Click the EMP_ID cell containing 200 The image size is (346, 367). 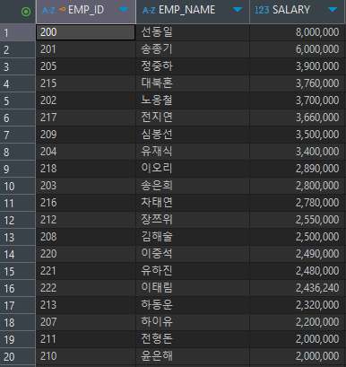[85, 32]
